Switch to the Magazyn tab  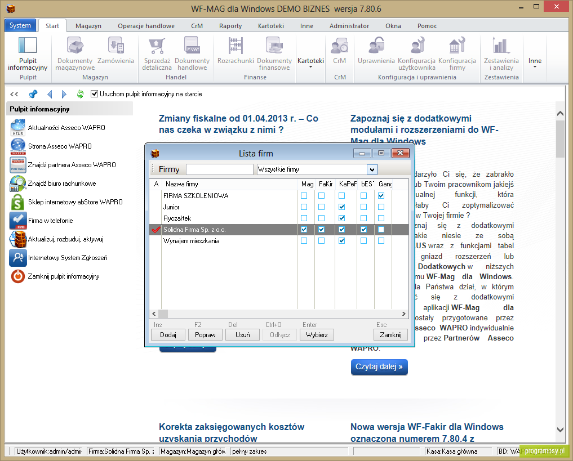(88, 26)
